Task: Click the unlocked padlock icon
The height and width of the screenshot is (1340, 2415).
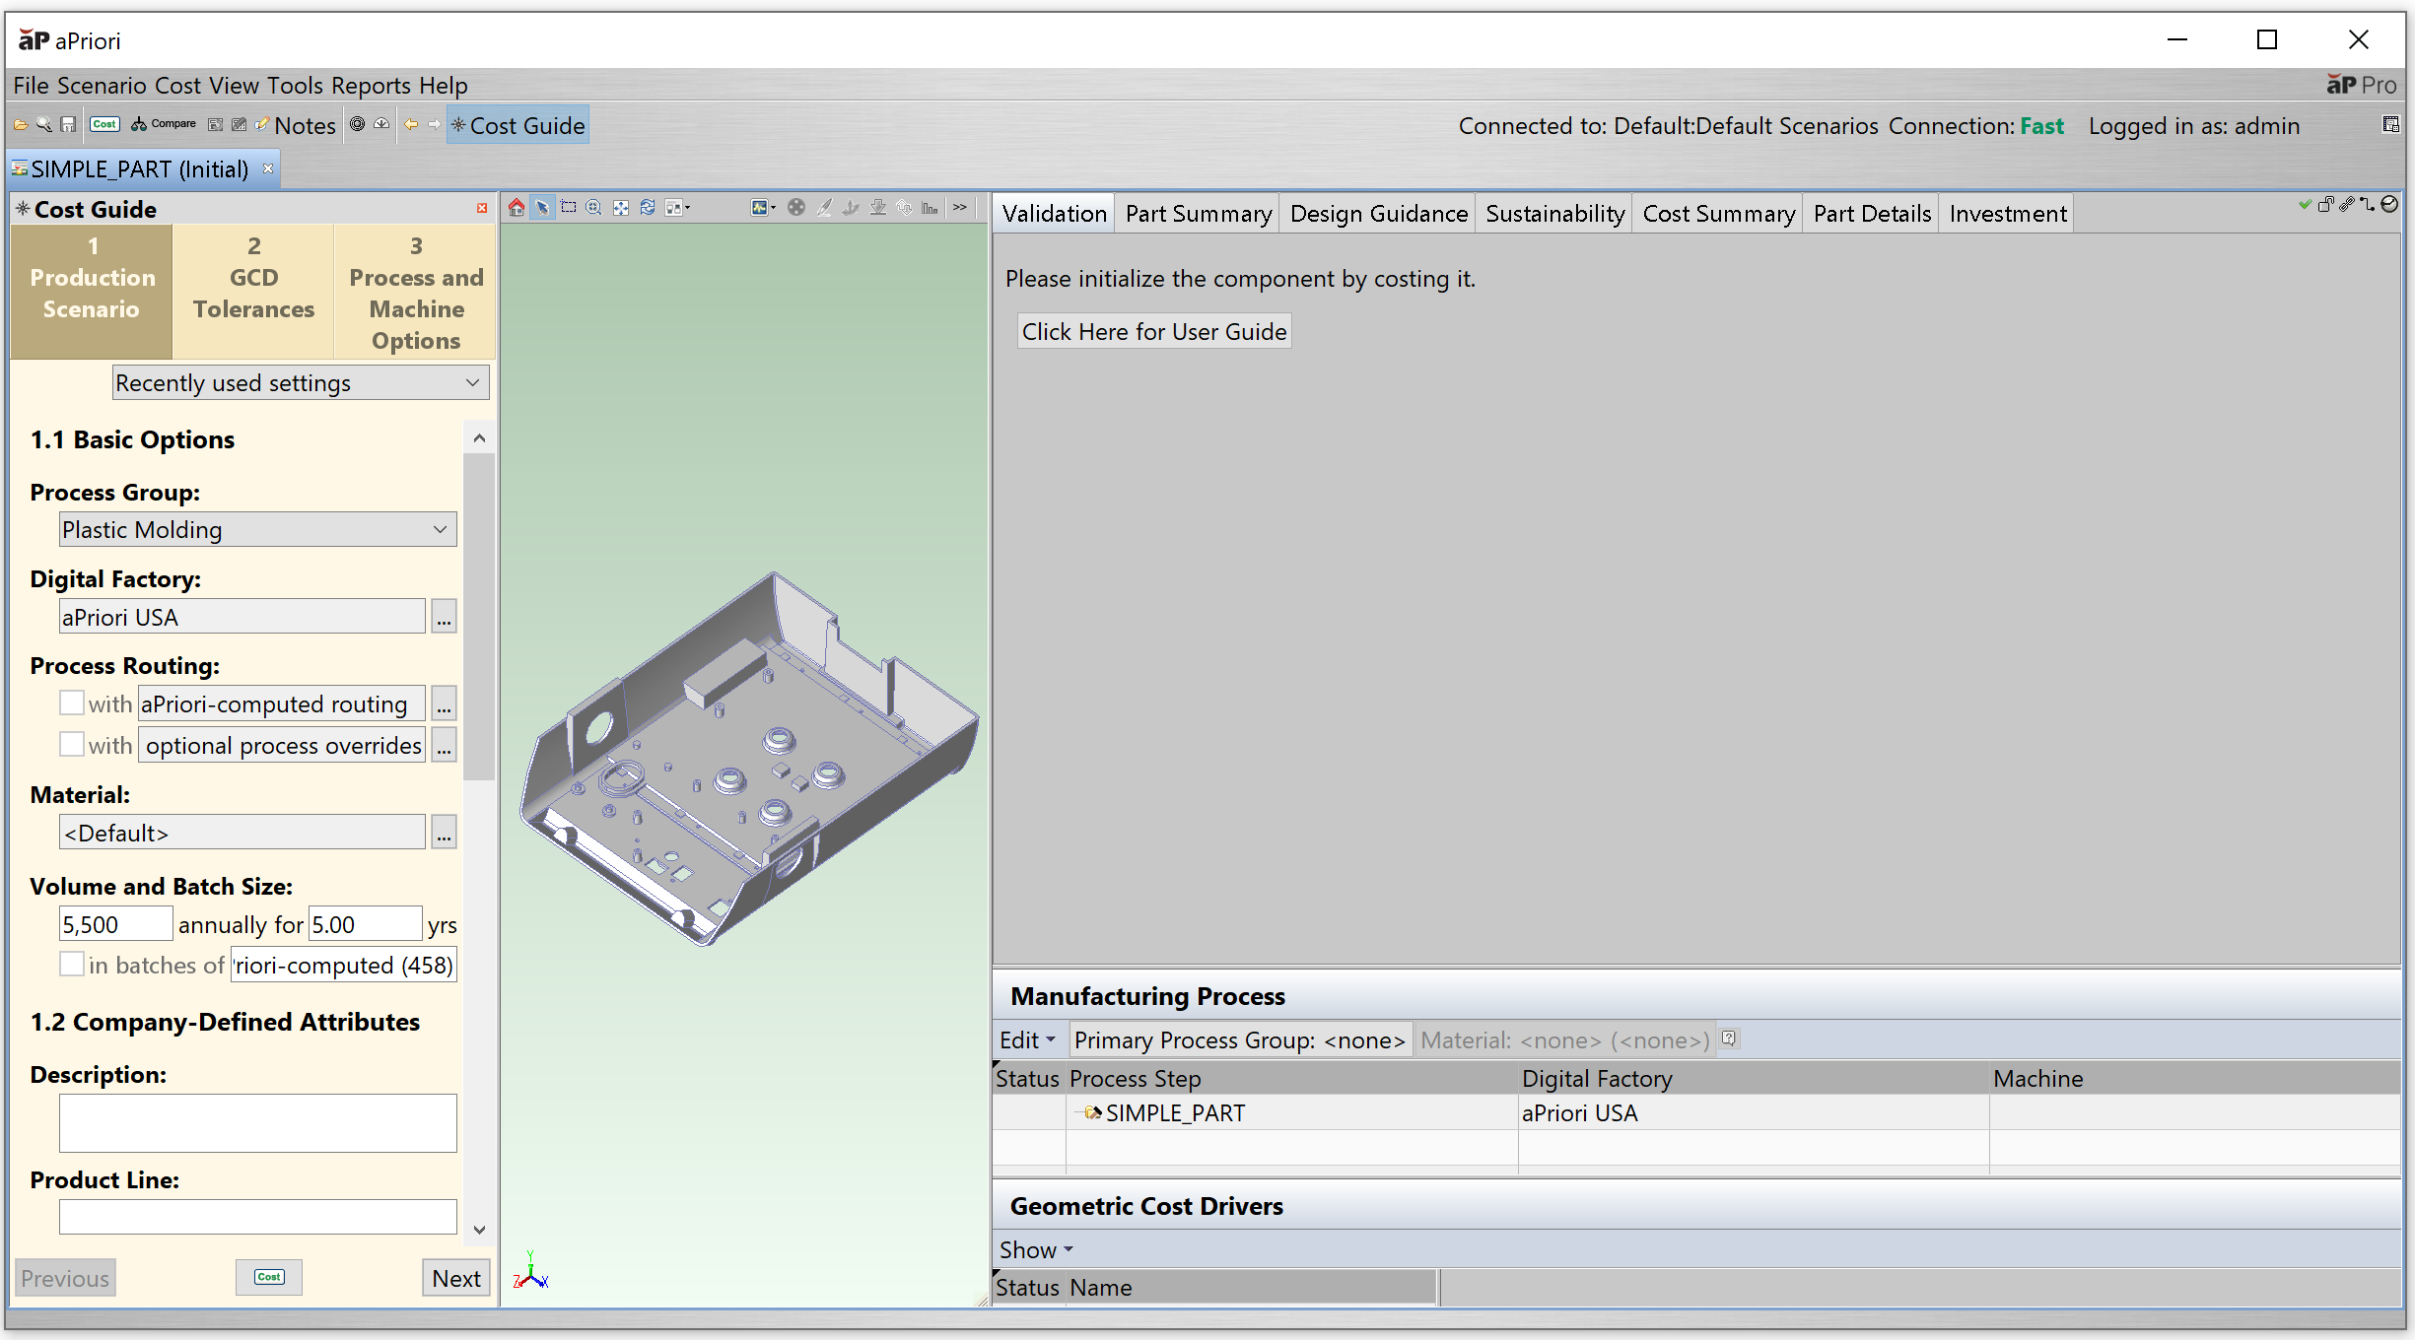Action: pos(2325,205)
